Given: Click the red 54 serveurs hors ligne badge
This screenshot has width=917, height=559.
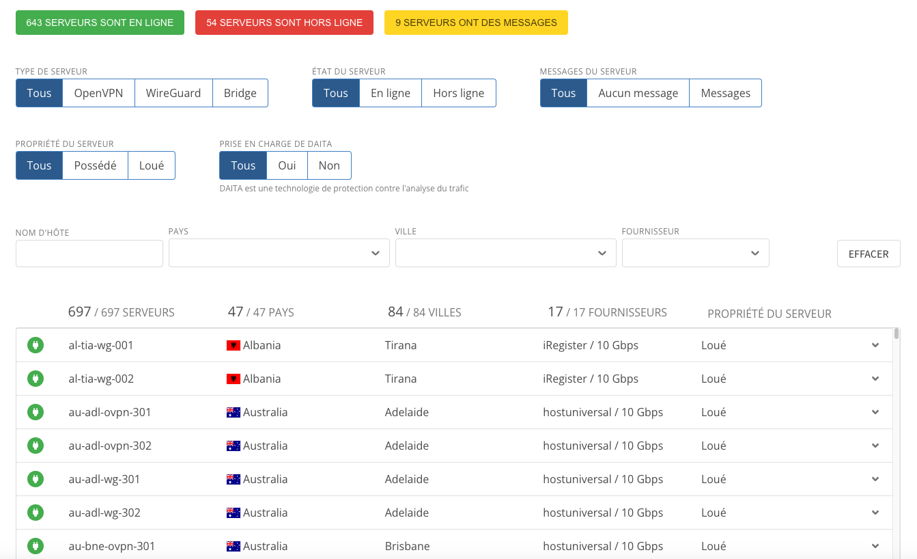Looking at the screenshot, I should pyautogui.click(x=284, y=23).
